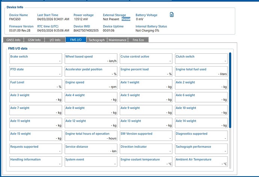Select the Engine total fuel used field

(x=201, y=71)
